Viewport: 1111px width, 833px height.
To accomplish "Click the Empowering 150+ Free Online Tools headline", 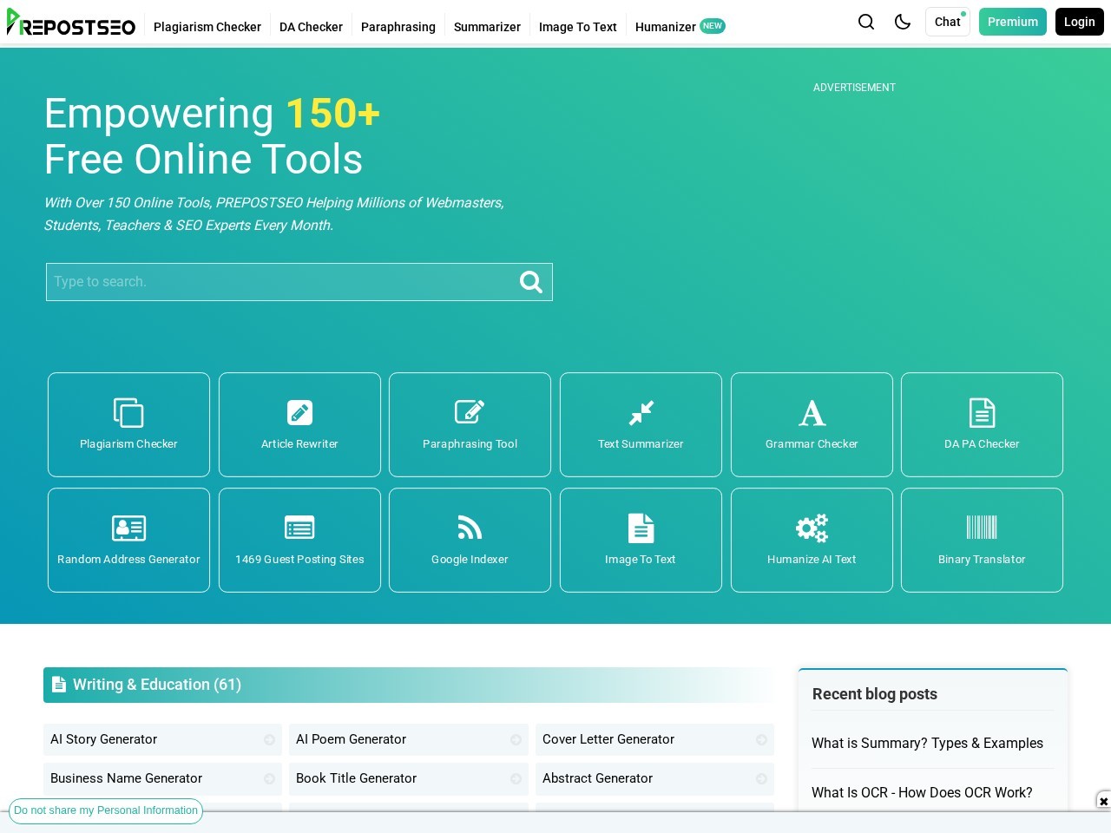I will 213,136.
